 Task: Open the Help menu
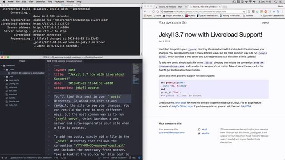pyautogui.click(x=79, y=2)
